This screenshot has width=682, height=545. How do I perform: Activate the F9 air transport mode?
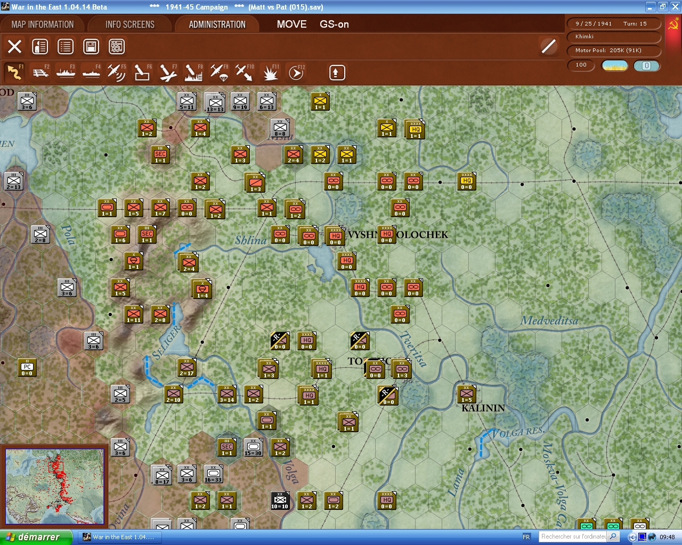[219, 72]
